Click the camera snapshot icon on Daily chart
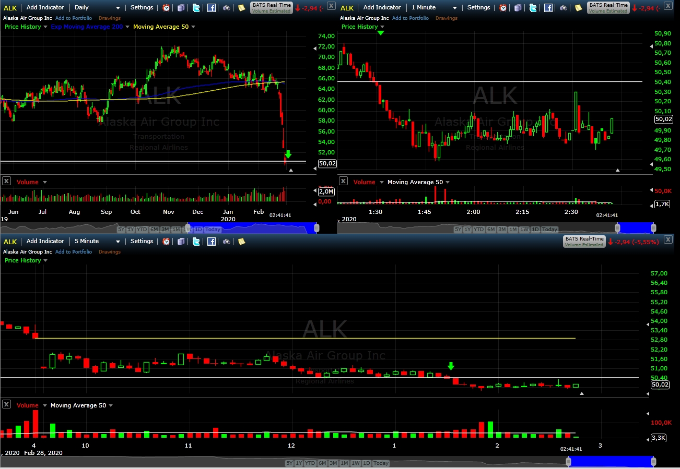Viewport: 680px width, 469px height. 227,8
